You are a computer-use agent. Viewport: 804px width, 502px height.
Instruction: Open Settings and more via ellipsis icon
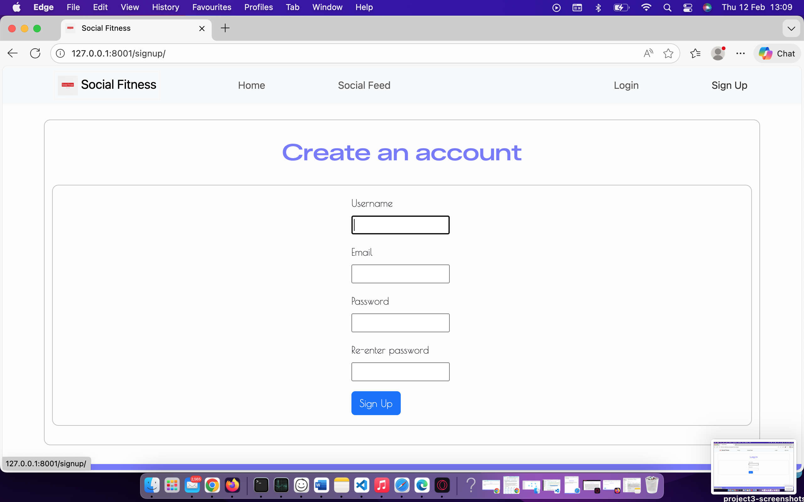point(740,53)
